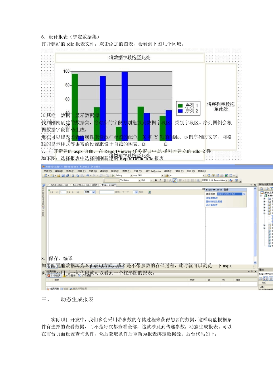This screenshot has width=273, height=386.
Task: Click the 0 个消息 messages filter
Action: click(x=85, y=275)
